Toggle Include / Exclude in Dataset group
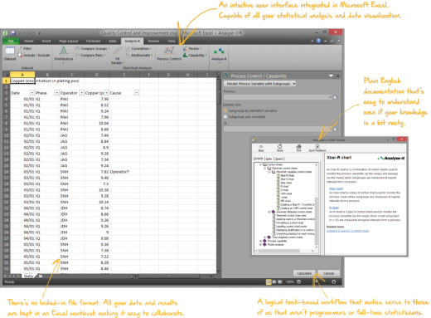Screen dimensions: 431x318 [x=34, y=55]
